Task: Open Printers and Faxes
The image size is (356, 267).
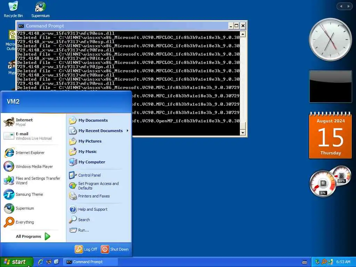Action: point(99,196)
